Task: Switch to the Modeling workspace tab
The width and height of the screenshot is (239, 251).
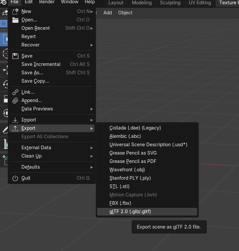Action: pyautogui.click(x=142, y=3)
